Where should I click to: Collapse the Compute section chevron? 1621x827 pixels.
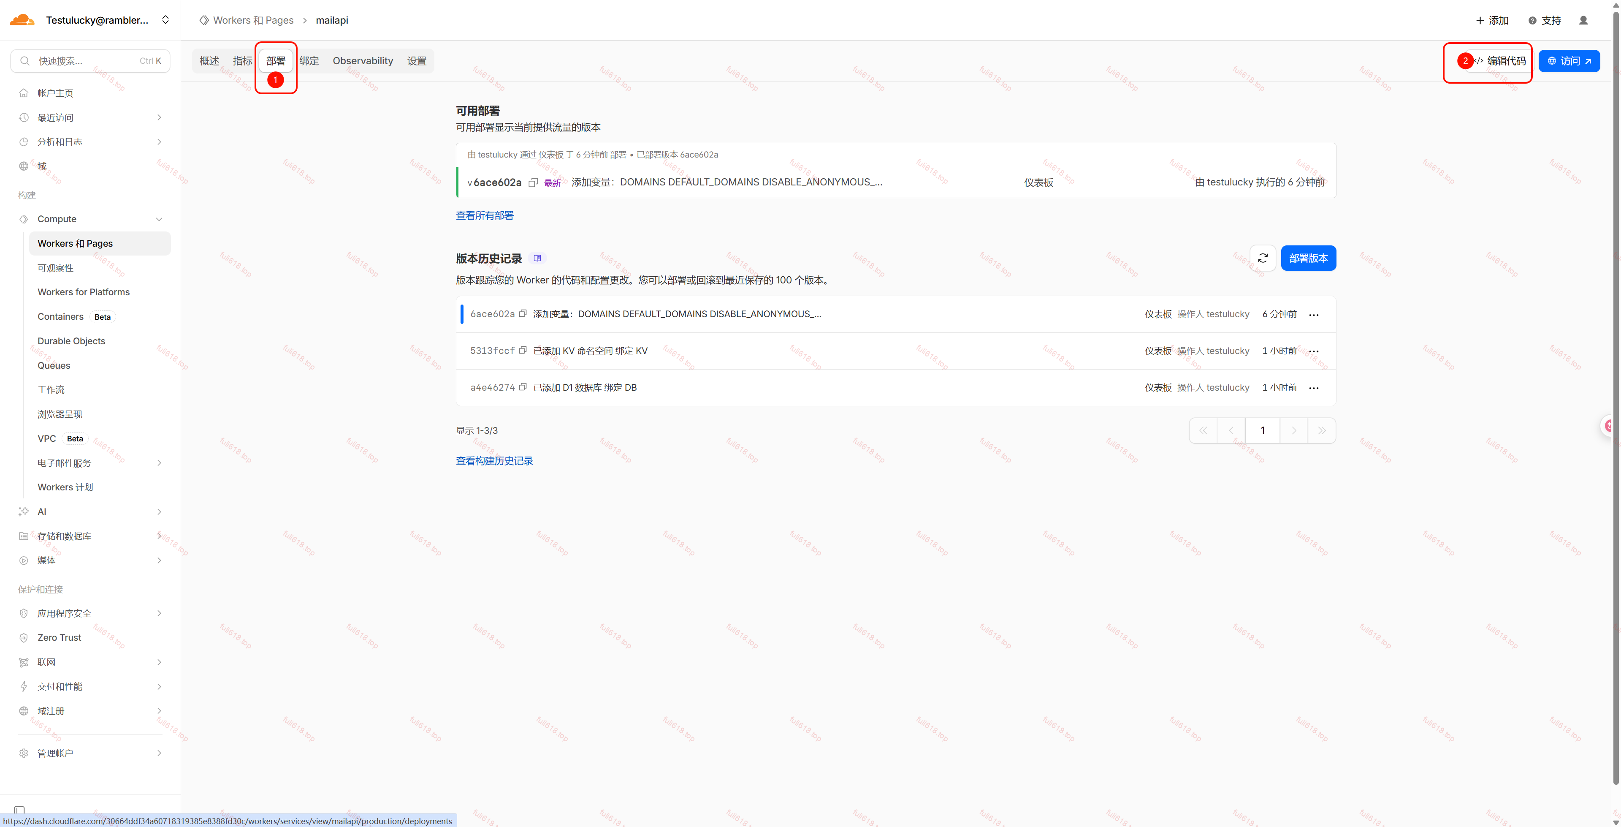click(159, 219)
